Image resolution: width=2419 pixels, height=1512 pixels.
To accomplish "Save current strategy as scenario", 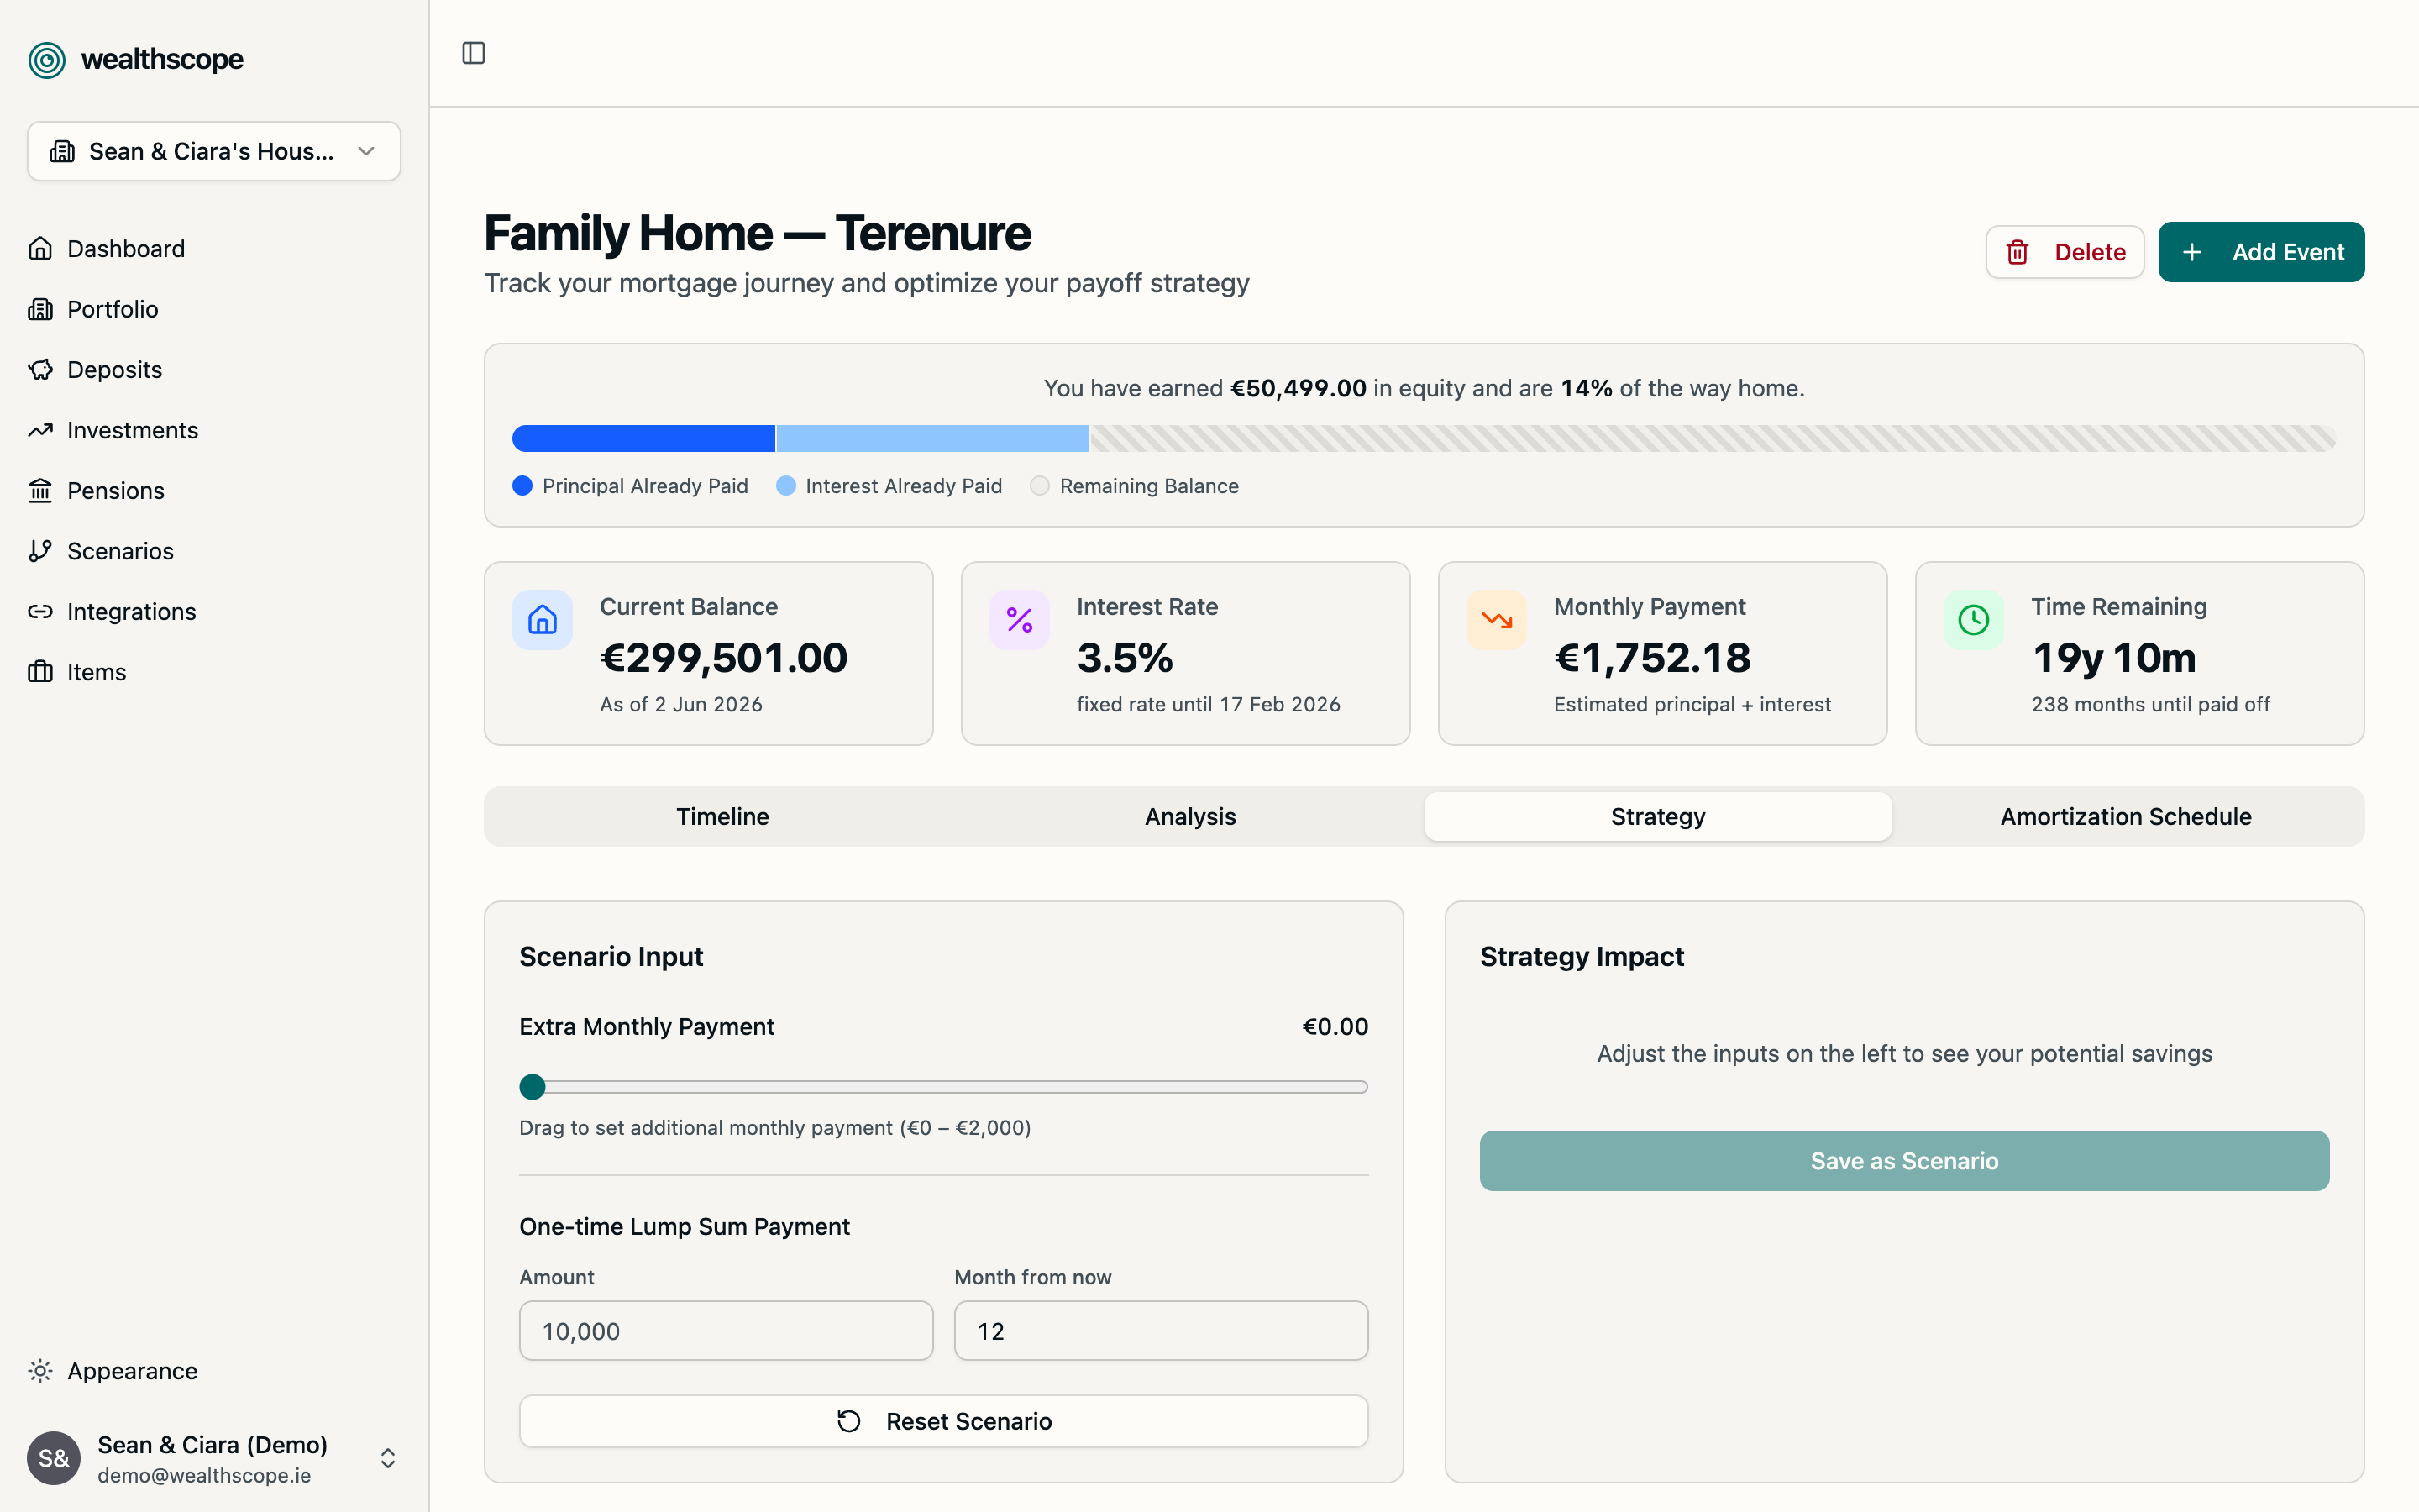I will point(1904,1161).
